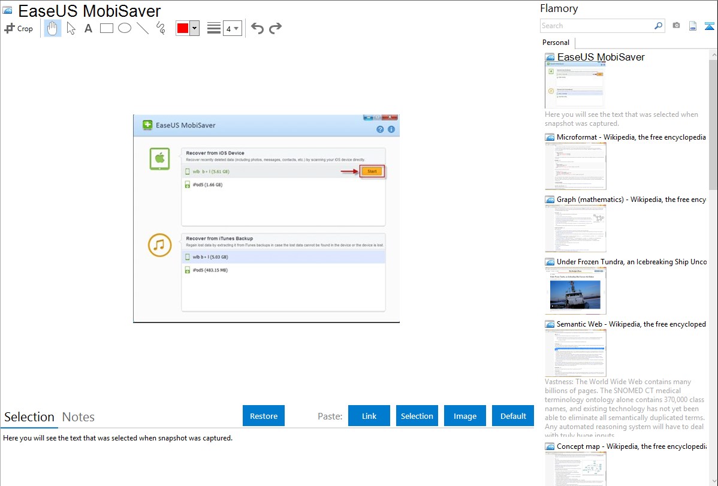The image size is (718, 486).
Task: Activate the Hand pan tool
Action: pyautogui.click(x=53, y=28)
